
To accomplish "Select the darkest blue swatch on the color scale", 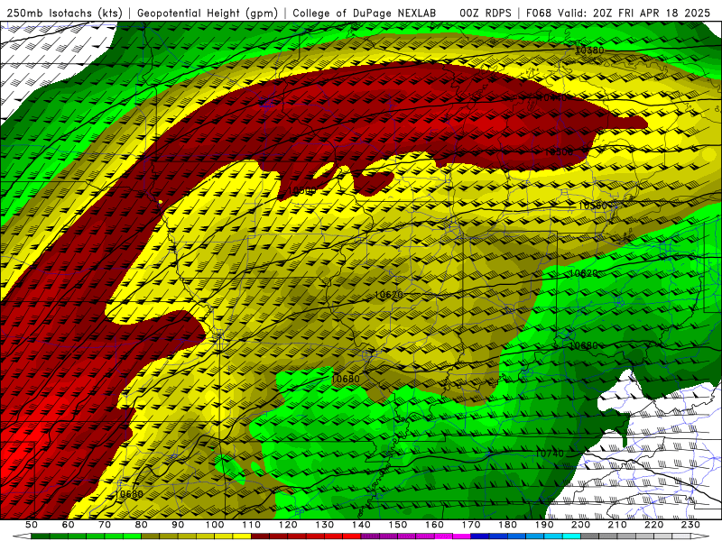I will tap(479, 536).
